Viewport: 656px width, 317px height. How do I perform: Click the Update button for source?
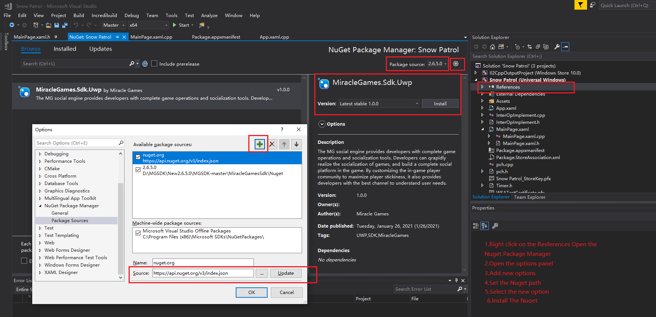click(286, 273)
